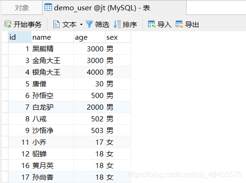Click the Begin Transaction (开始事务) icon
The width and height of the screenshot is (246, 183).
click(x=8, y=24)
